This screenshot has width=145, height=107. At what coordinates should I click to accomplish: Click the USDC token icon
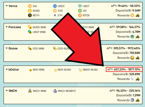pos(55,6)
